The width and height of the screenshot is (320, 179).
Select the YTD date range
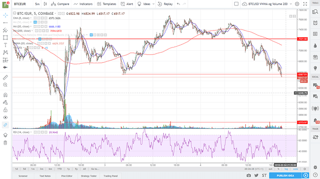pos(59,169)
